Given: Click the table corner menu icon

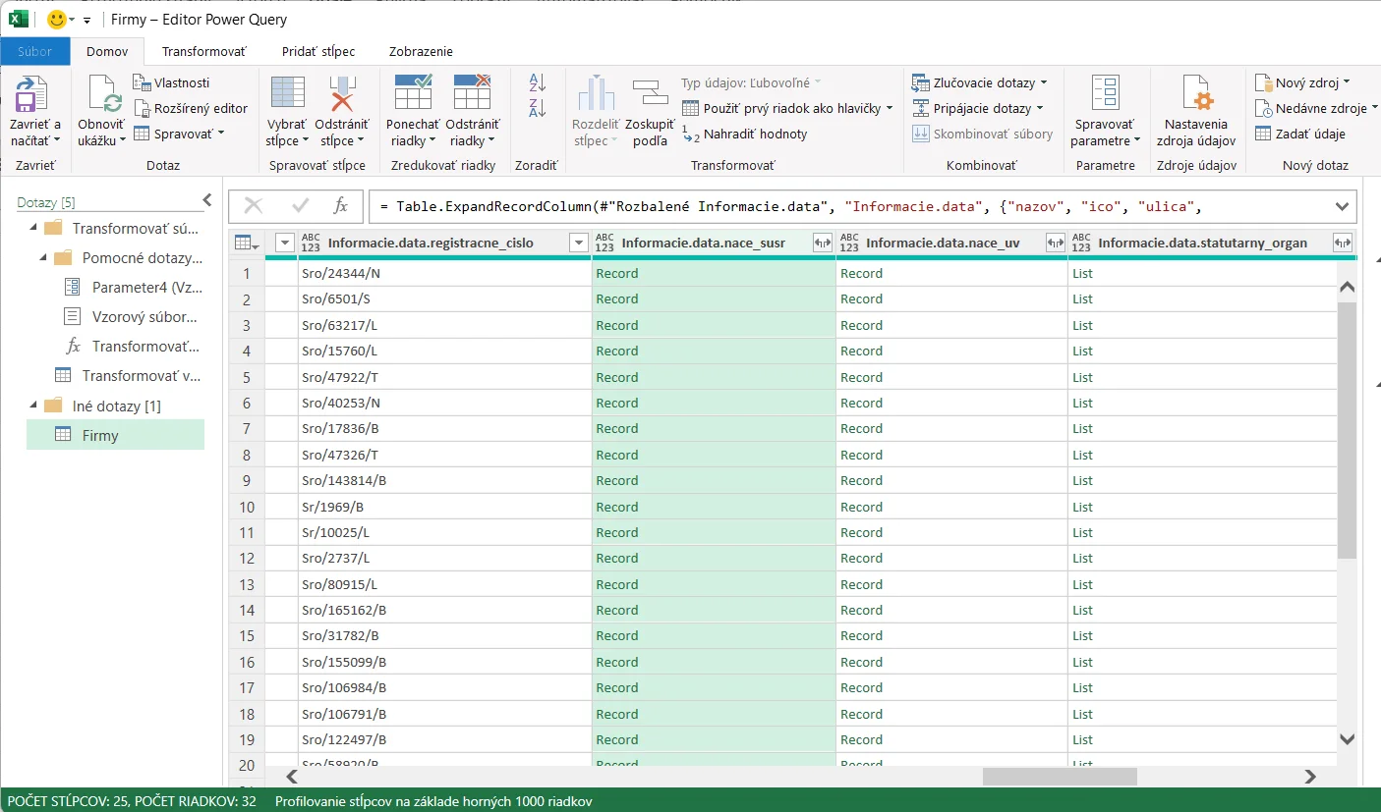Looking at the screenshot, I should 246,243.
